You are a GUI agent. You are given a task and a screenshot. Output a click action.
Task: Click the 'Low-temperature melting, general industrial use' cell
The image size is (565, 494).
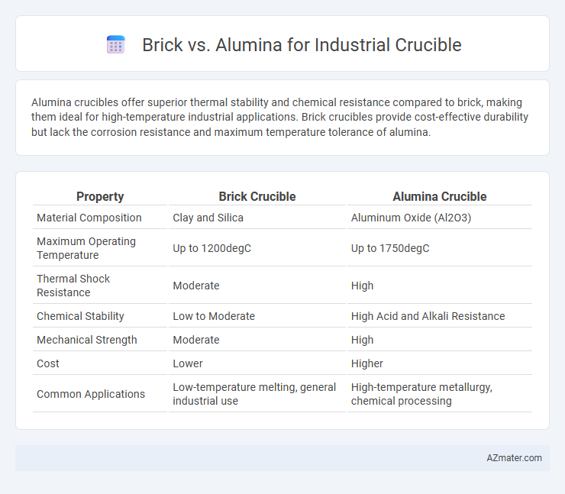(x=254, y=394)
